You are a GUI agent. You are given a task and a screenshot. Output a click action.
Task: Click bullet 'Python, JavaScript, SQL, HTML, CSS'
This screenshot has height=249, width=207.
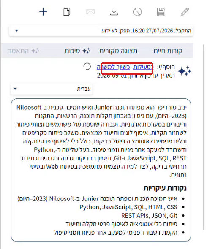tap(128, 207)
